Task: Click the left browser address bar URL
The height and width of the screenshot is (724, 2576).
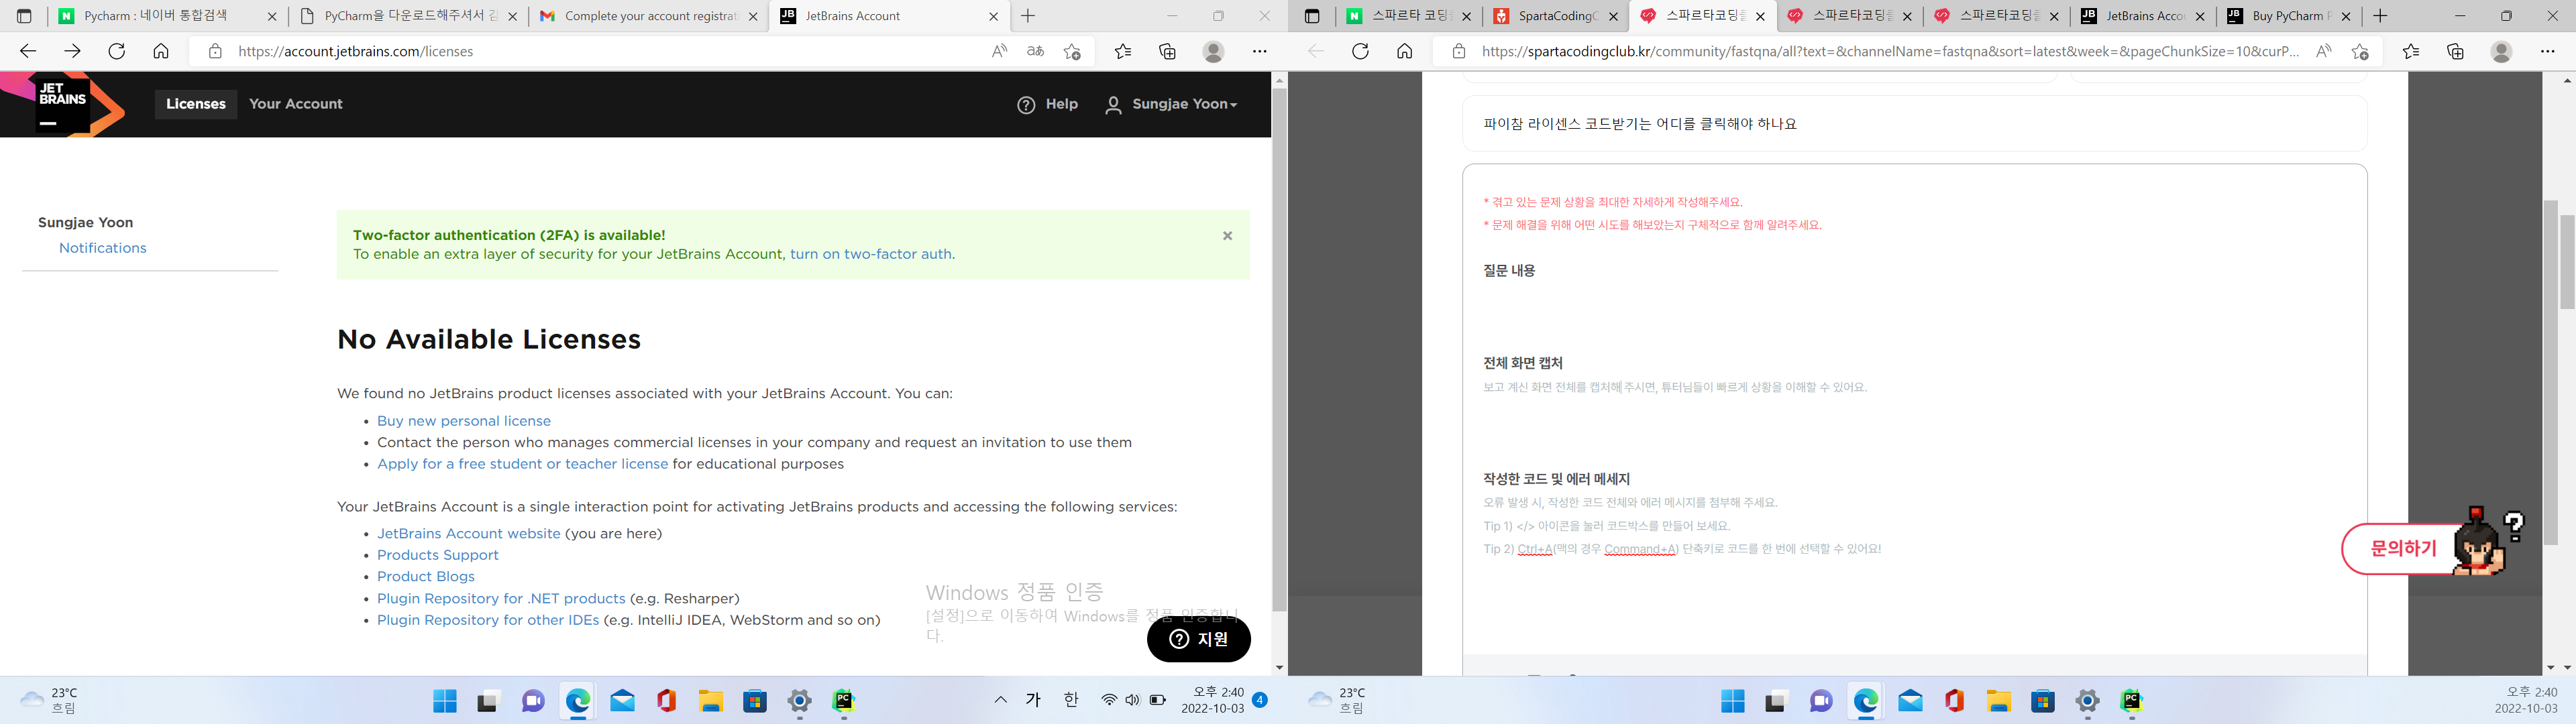Action: pos(355,51)
